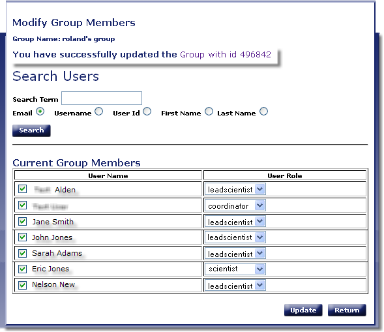384x332 pixels.
Task: Uncheck the checkbox in the coordinator row
Action: click(23, 205)
